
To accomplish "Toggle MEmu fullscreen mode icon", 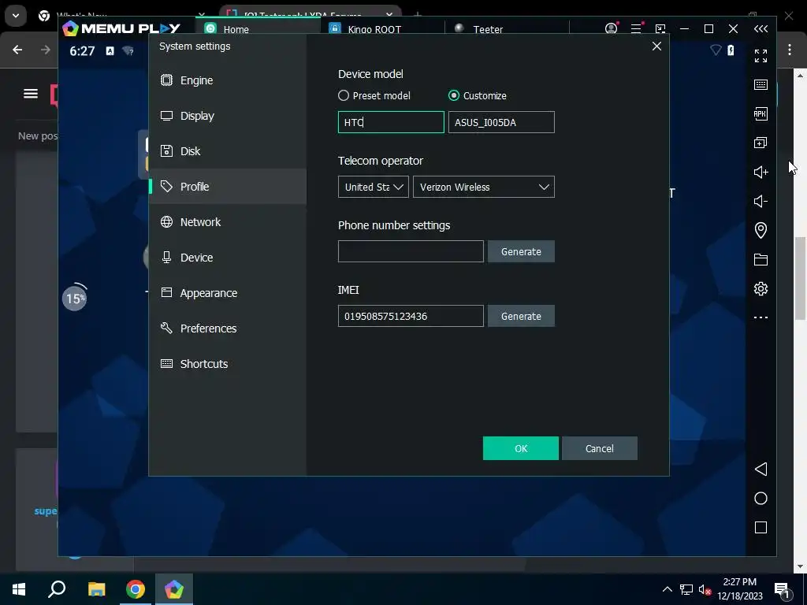I will (761, 56).
